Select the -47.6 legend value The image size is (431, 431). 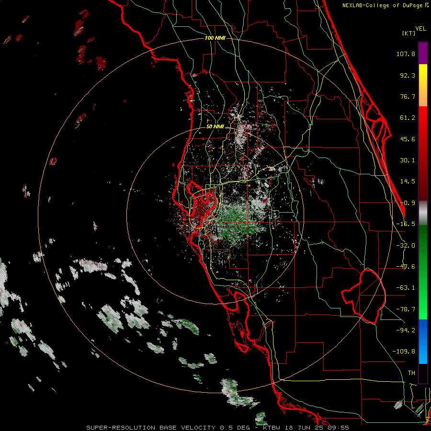406,267
